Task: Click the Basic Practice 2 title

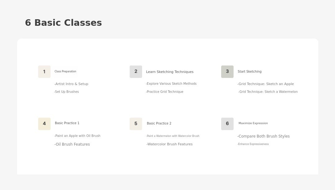Action: pos(159,124)
